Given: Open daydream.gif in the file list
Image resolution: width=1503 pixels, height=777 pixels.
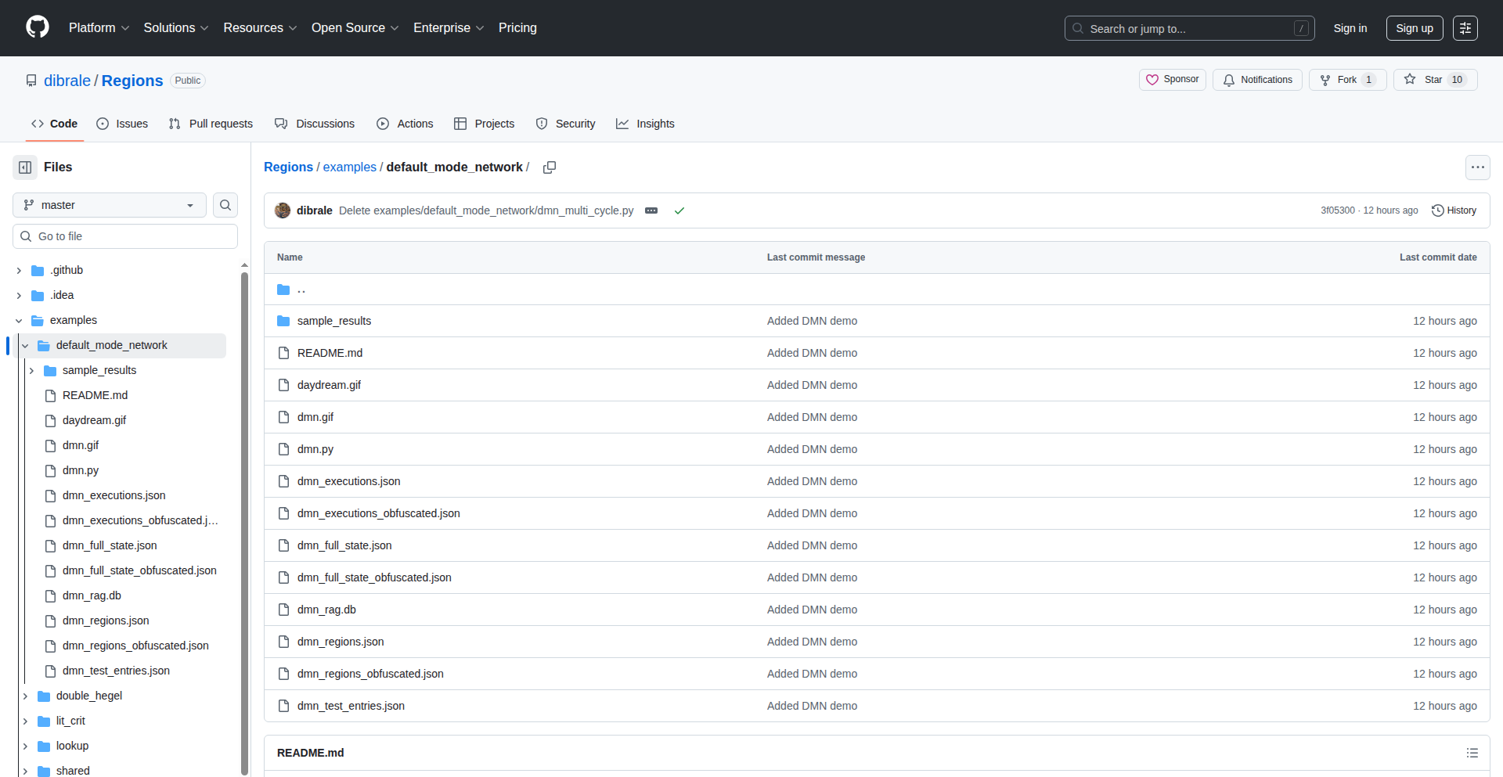Looking at the screenshot, I should tap(329, 385).
